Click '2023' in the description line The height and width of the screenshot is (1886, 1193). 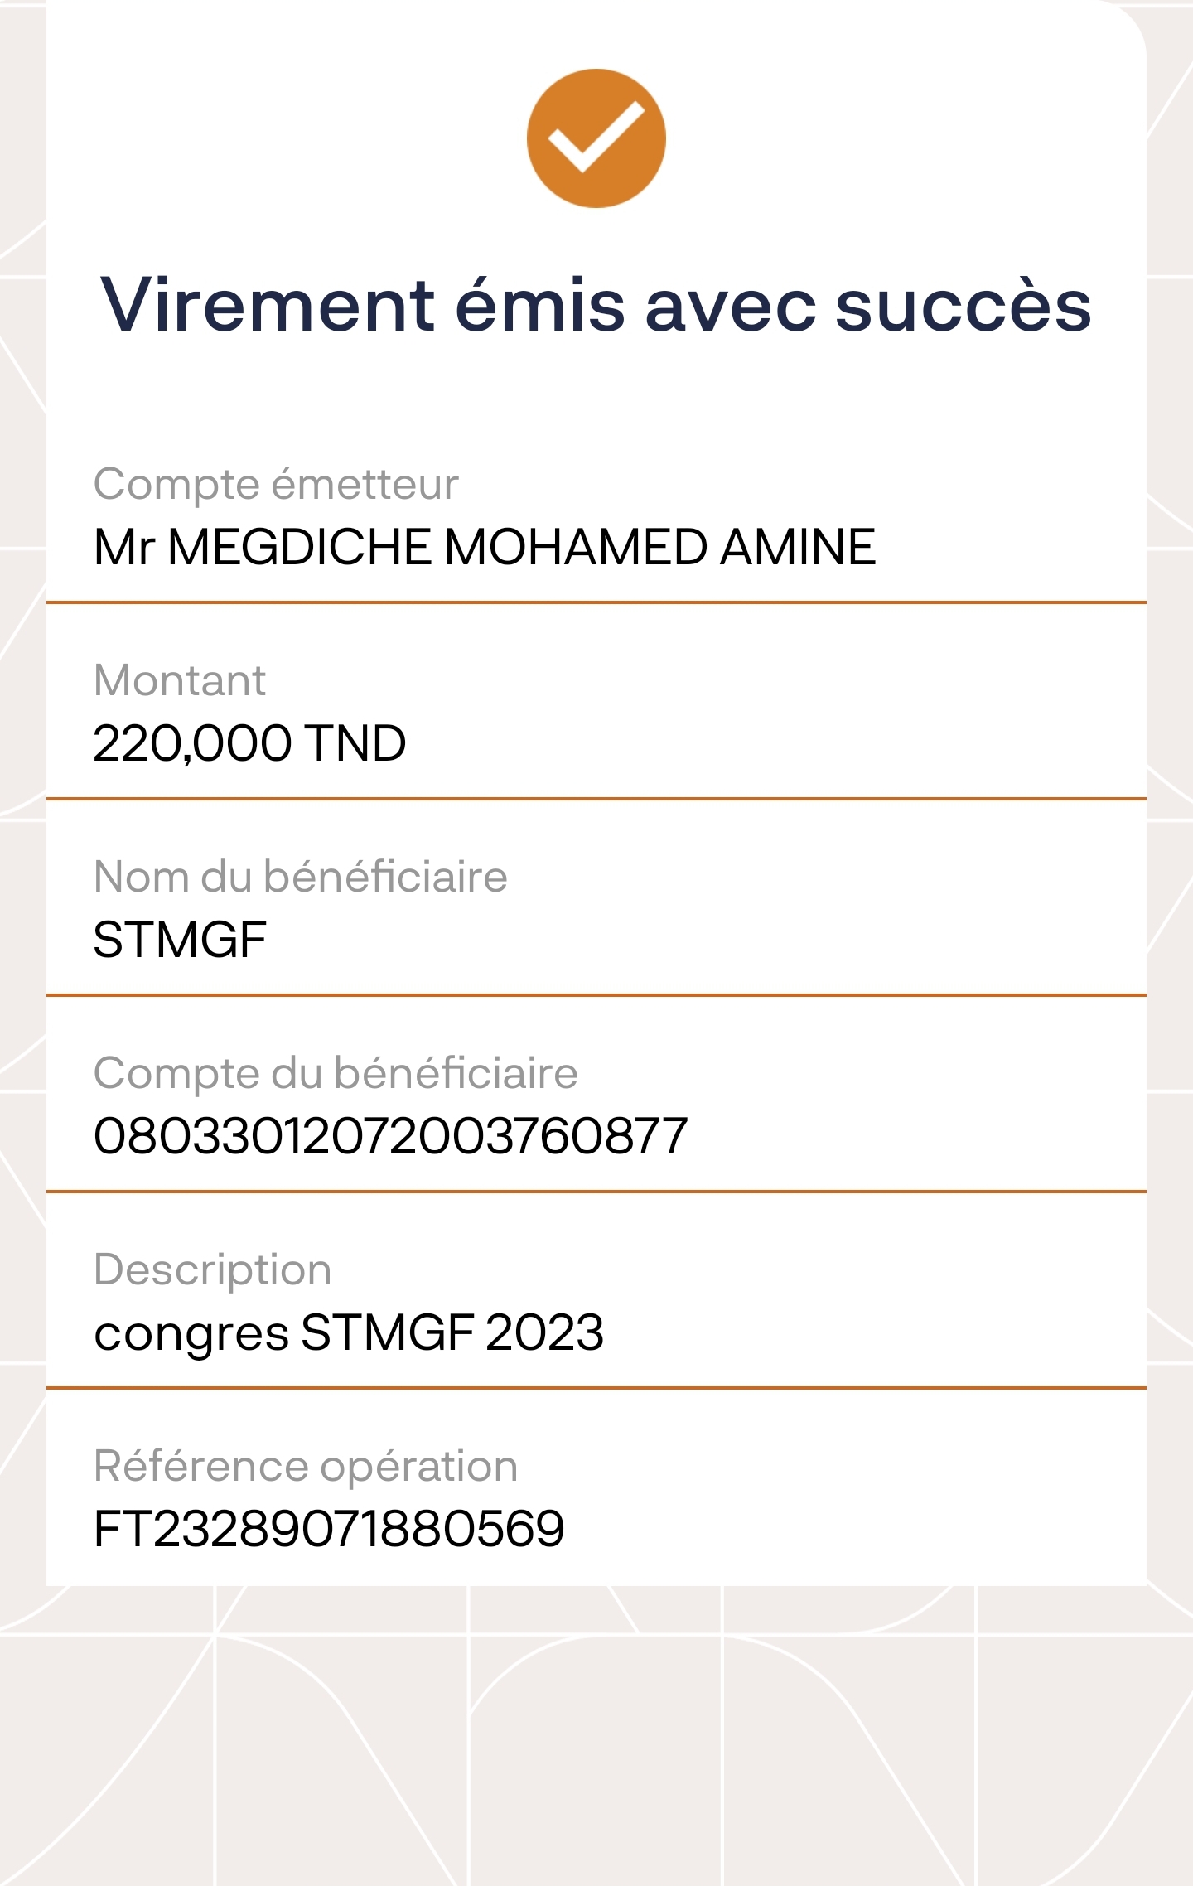544,1332
